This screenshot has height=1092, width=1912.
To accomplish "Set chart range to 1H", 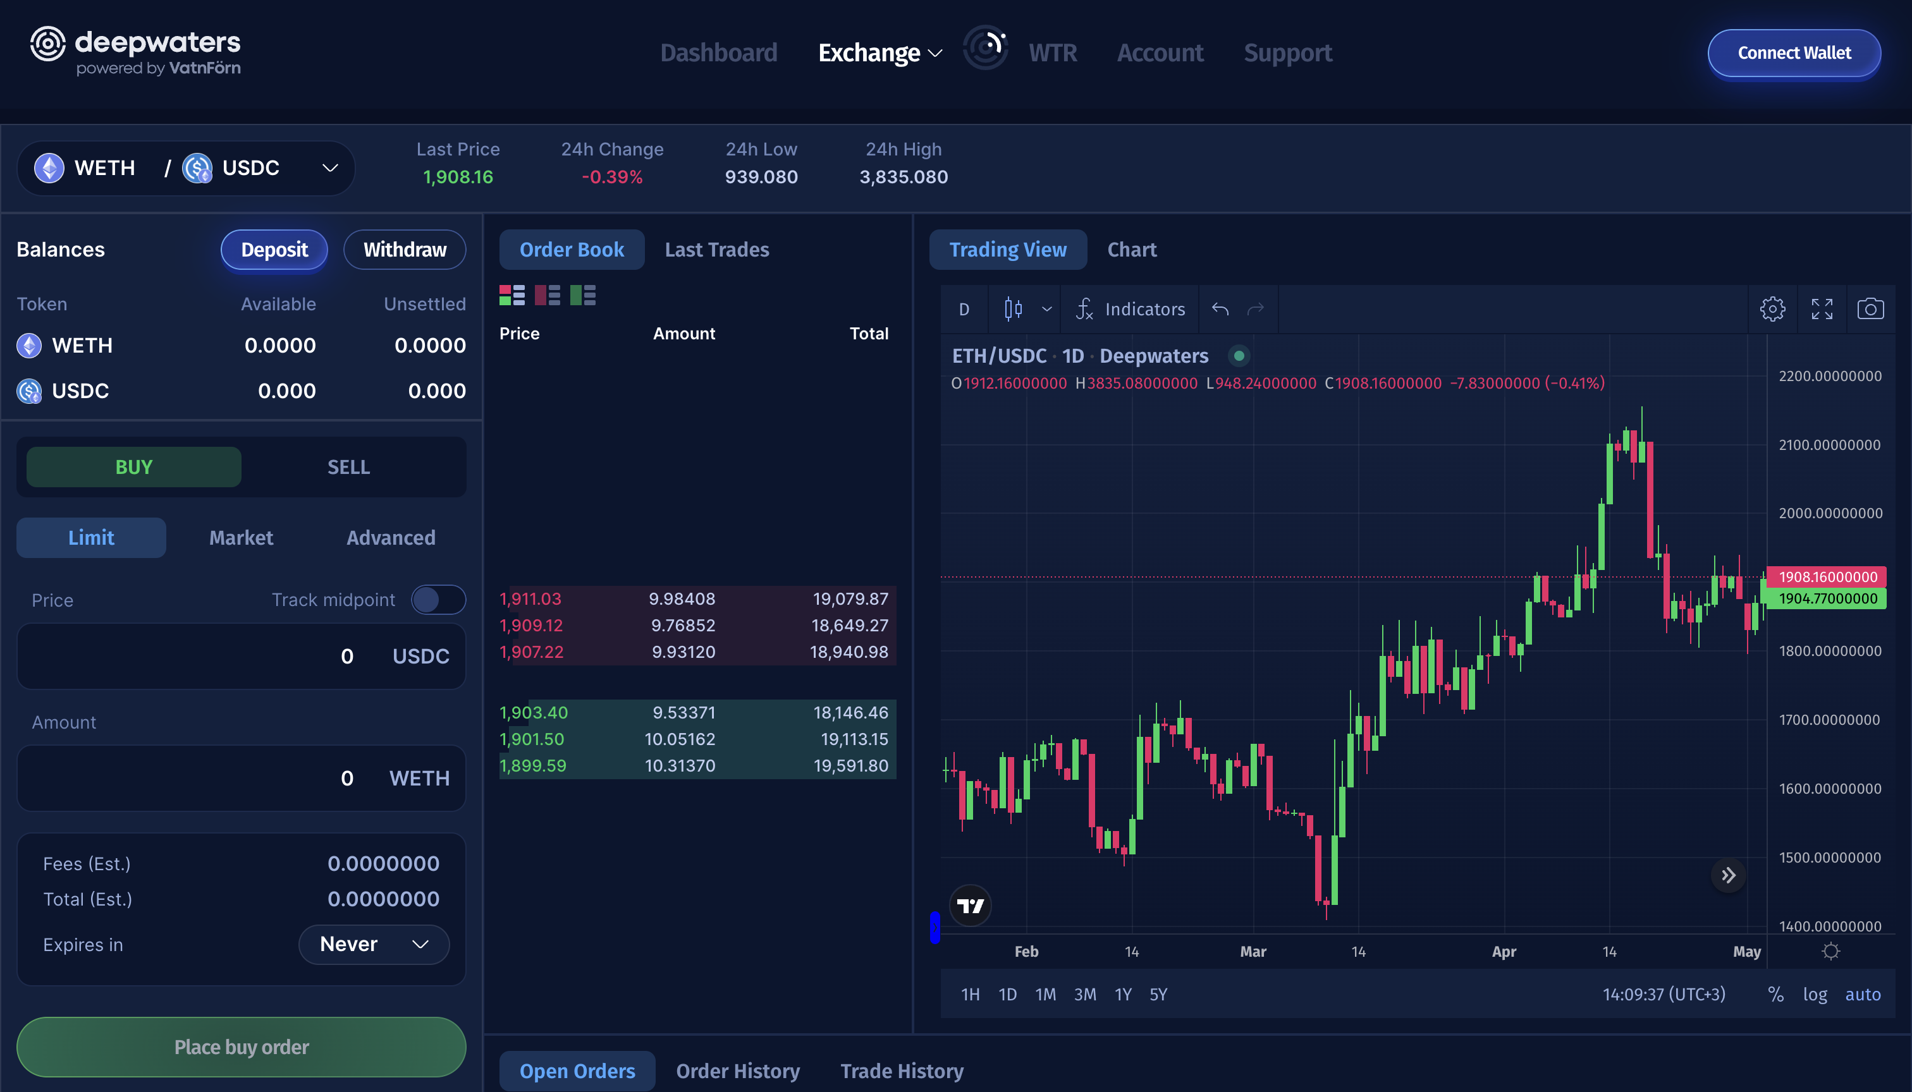I will pos(971,994).
